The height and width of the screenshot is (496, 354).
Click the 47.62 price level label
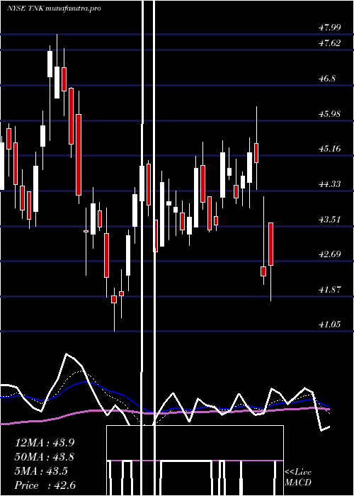click(330, 43)
